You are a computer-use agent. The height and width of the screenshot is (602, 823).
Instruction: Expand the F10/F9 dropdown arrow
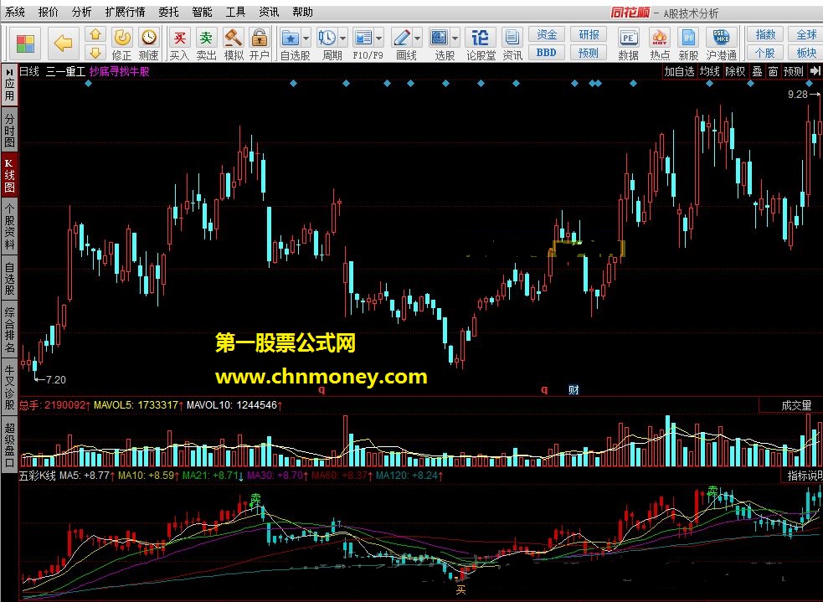coord(379,39)
